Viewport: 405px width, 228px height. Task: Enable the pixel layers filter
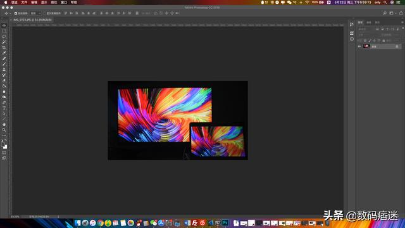coord(377,29)
